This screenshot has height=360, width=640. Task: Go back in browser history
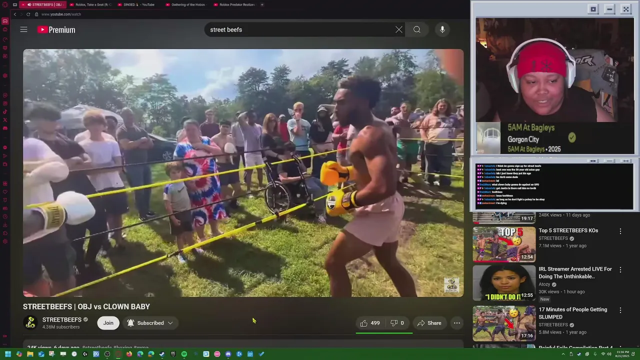(15, 14)
